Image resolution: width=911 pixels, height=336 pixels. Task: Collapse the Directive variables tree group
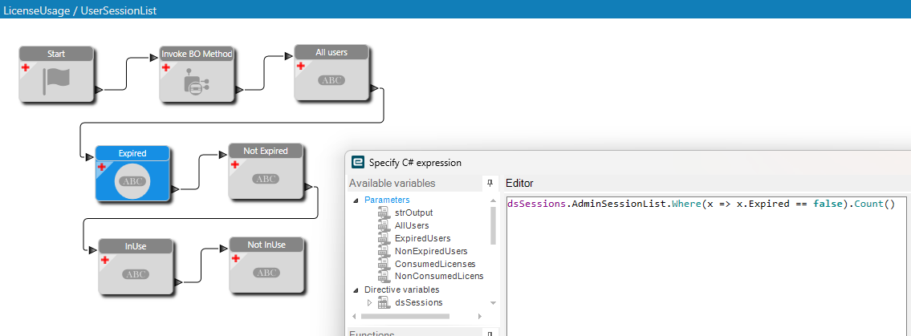tap(356, 289)
